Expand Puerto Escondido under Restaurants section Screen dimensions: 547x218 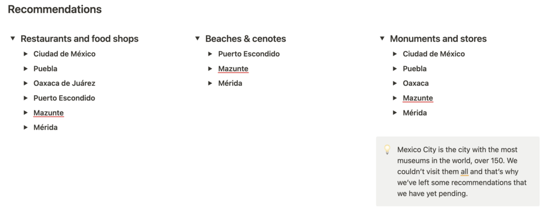(x=26, y=98)
